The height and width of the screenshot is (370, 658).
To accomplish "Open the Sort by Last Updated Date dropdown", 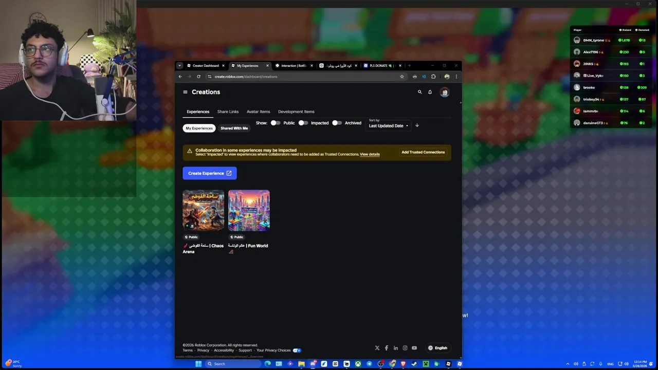I will click(389, 125).
